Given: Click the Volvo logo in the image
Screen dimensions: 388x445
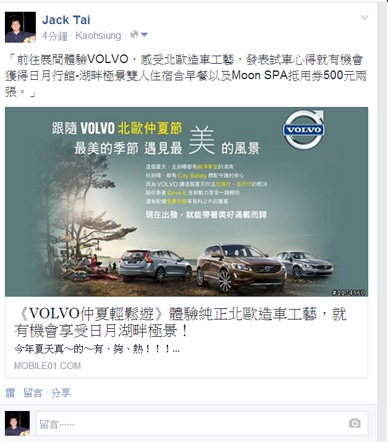Looking at the screenshot, I should (304, 130).
